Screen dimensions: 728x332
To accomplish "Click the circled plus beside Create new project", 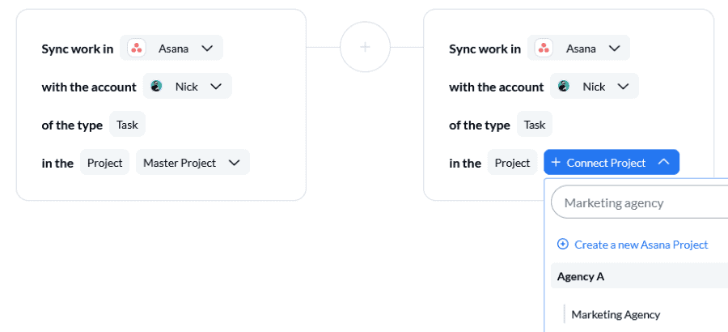I will pyautogui.click(x=563, y=245).
